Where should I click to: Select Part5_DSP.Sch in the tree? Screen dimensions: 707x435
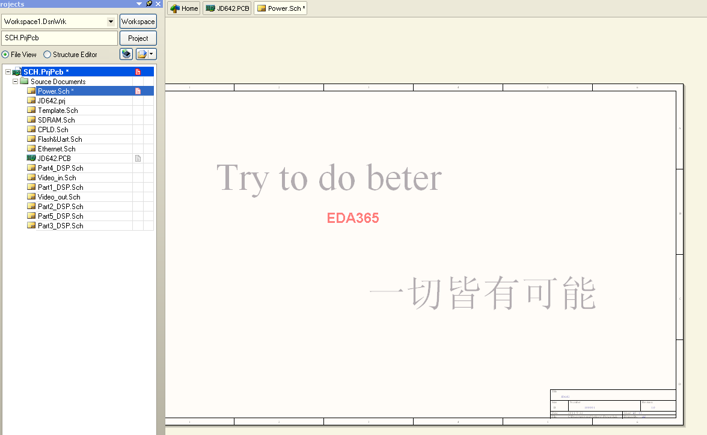tap(60, 216)
